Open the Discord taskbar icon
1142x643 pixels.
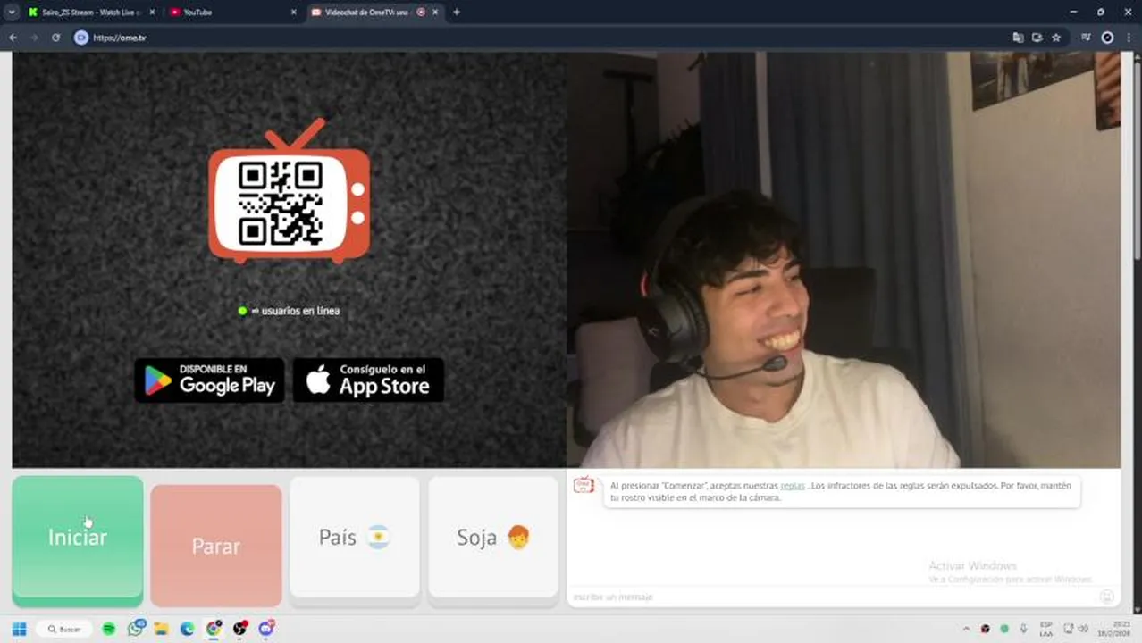coord(266,628)
